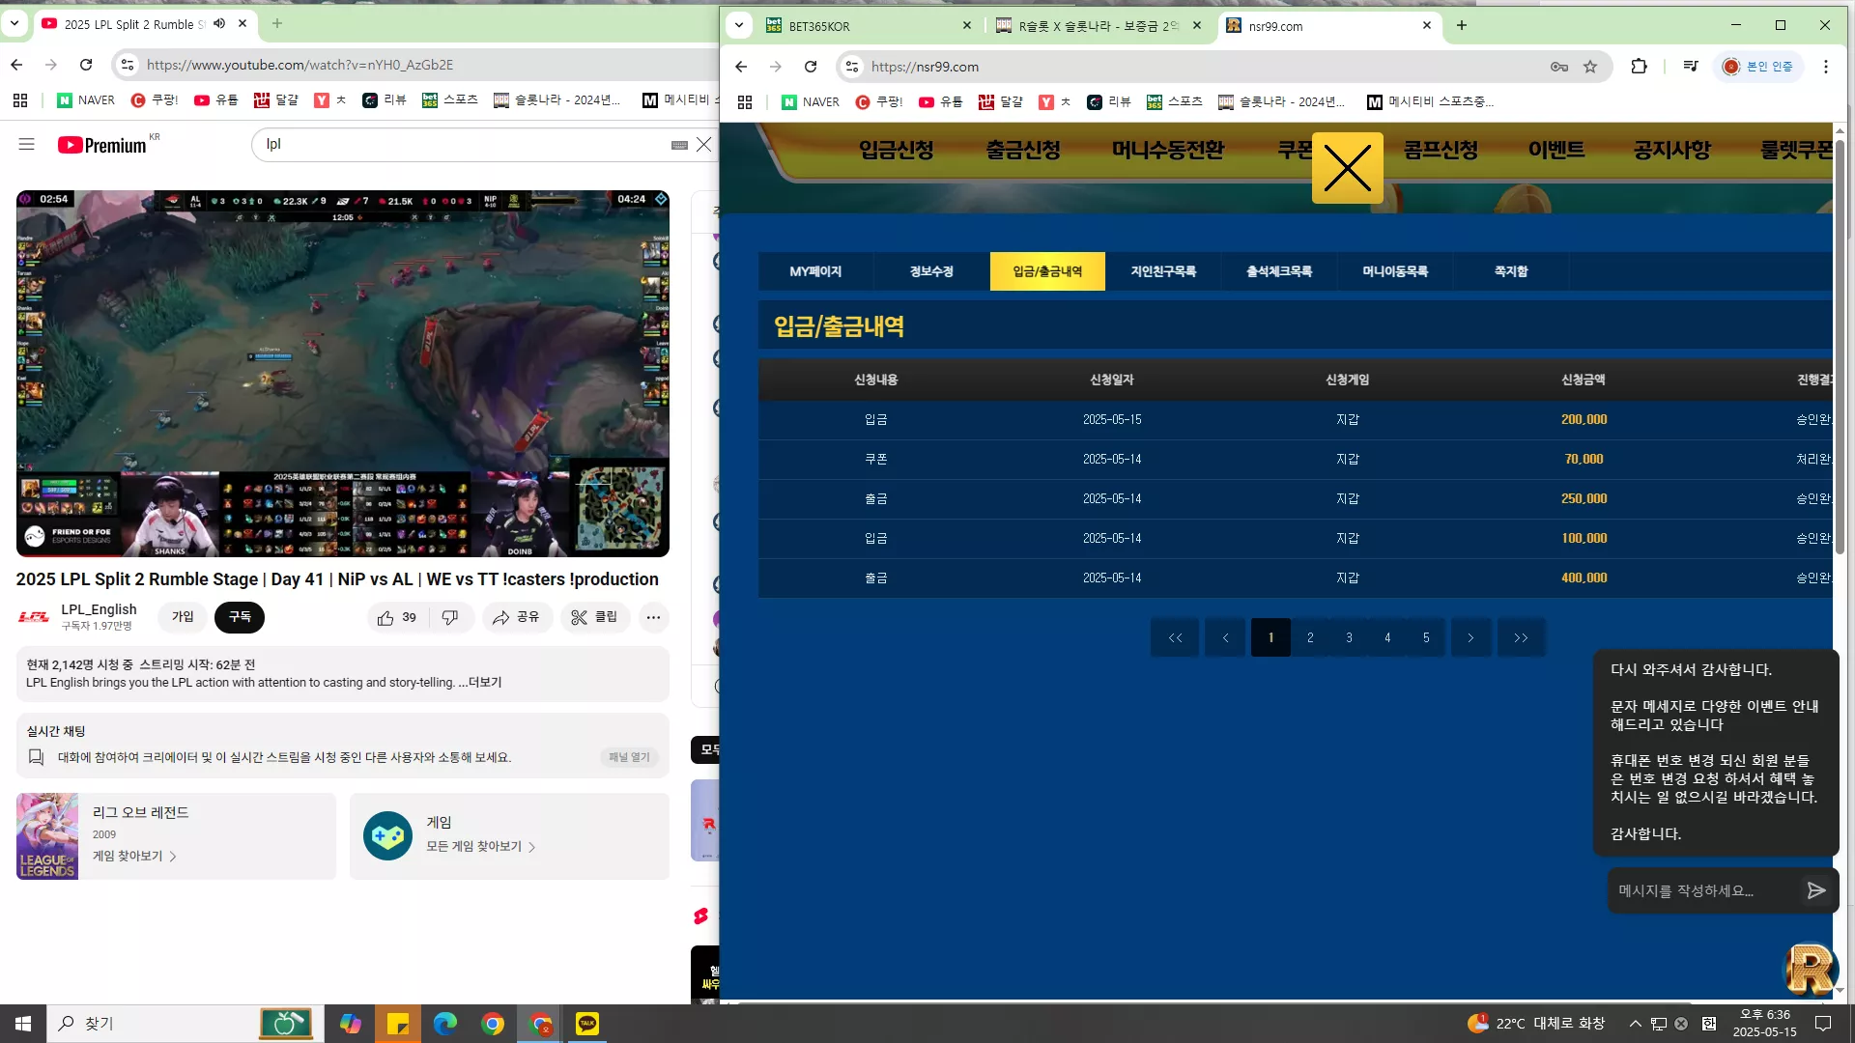Open the apps grid in nsr99 bookmarks bar

pos(745,101)
